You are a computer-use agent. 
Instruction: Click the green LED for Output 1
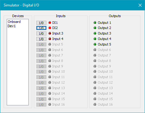[95, 23]
